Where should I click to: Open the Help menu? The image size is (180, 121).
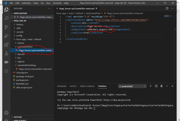coord(66,3)
